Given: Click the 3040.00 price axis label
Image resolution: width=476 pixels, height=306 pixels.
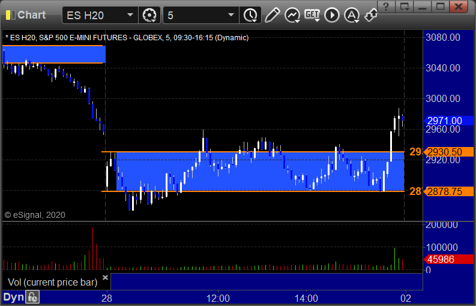Looking at the screenshot, I should (x=443, y=68).
